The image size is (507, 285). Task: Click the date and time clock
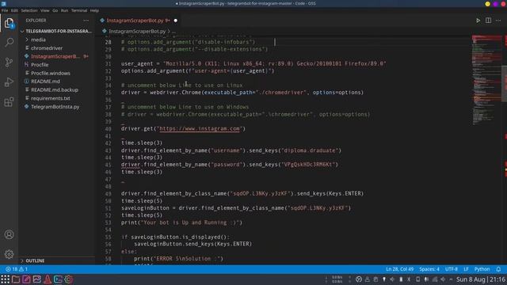[481, 279]
